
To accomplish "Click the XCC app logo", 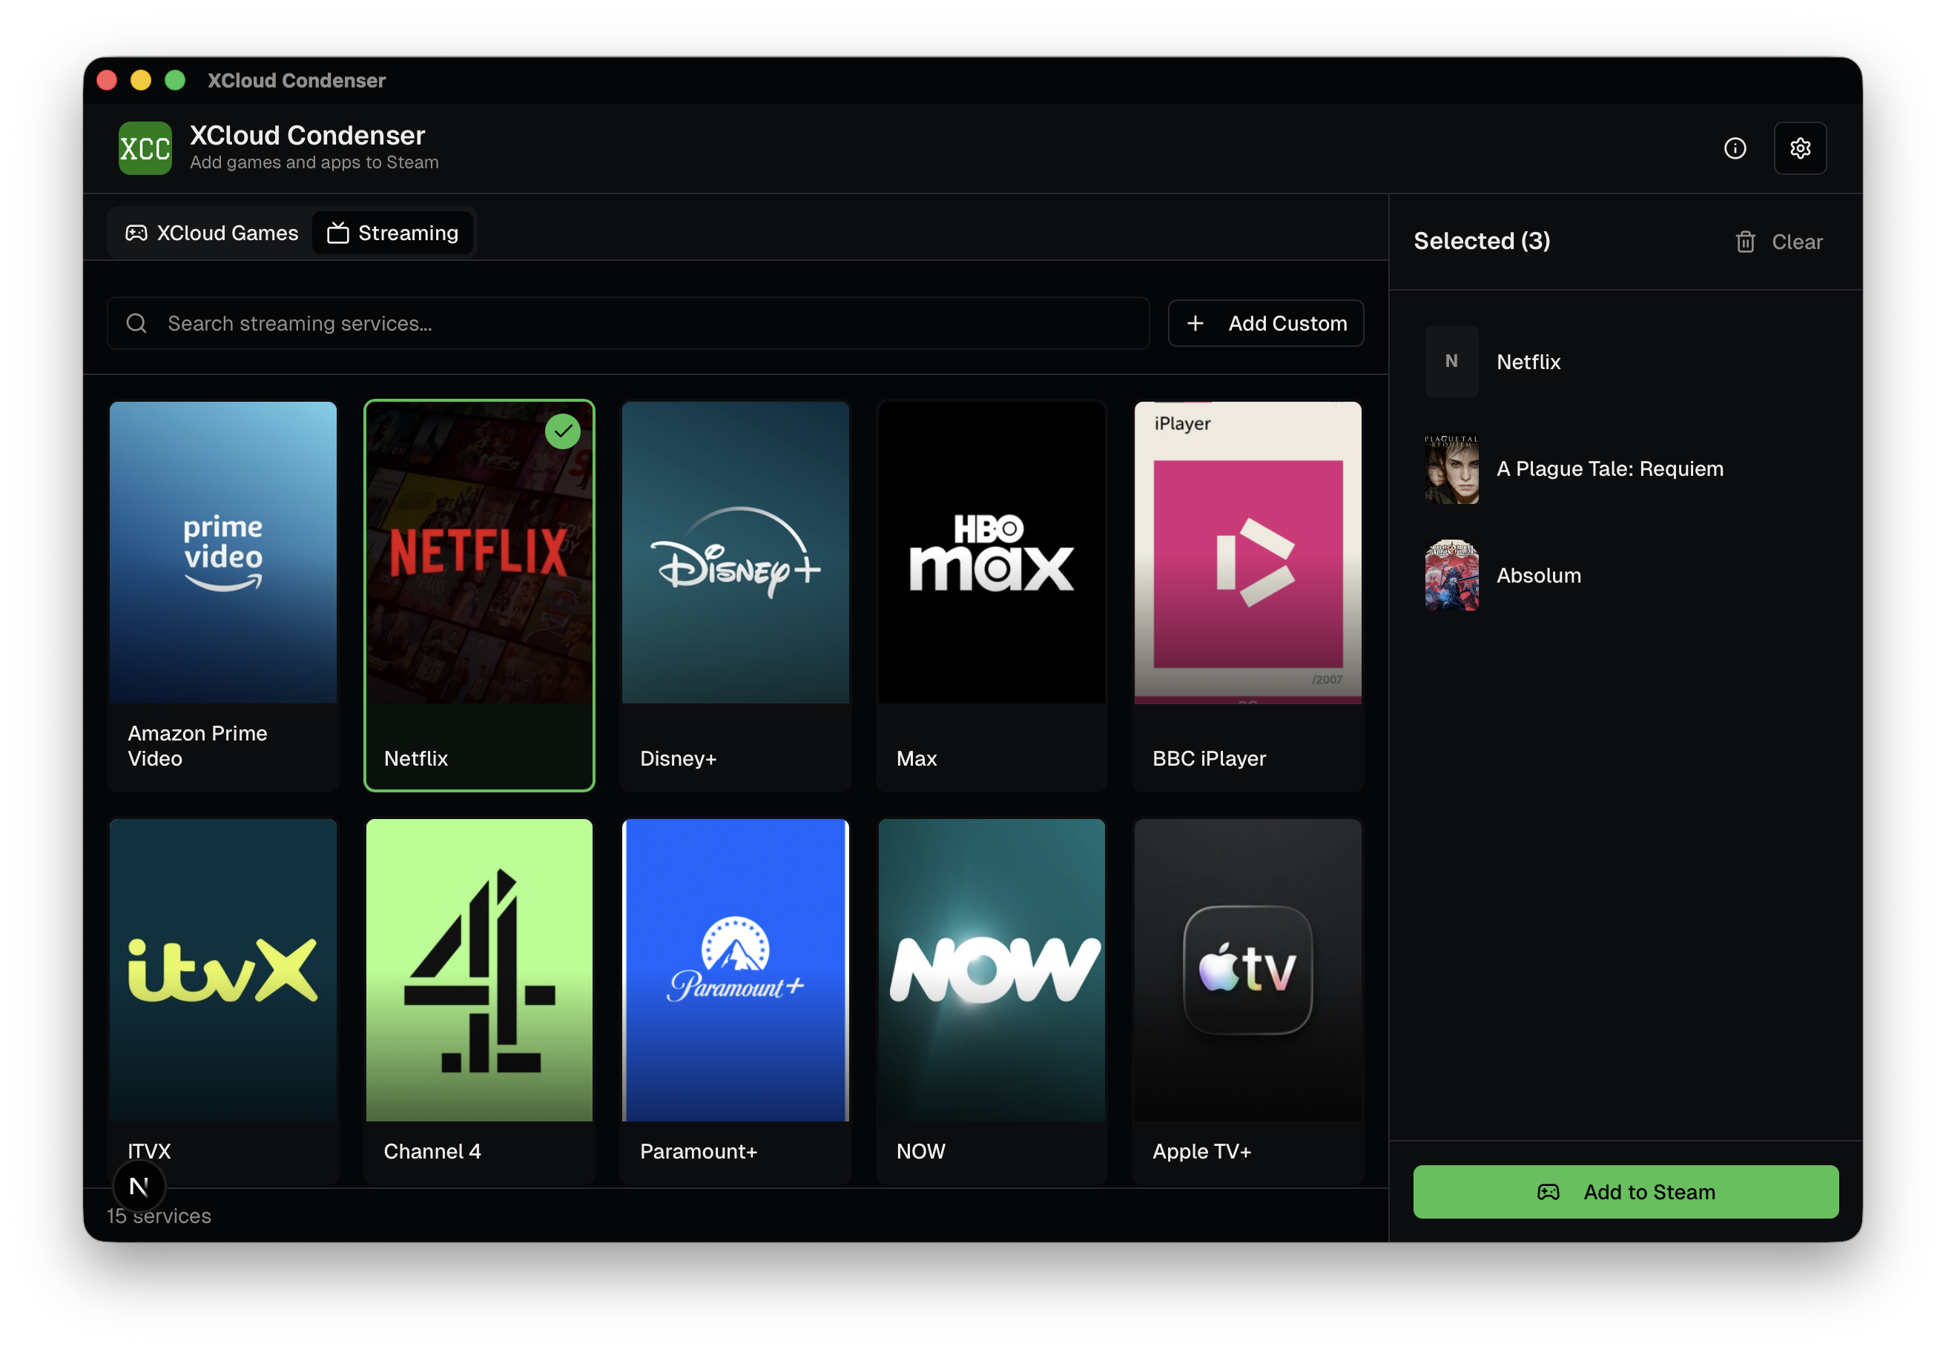I will [x=145, y=148].
